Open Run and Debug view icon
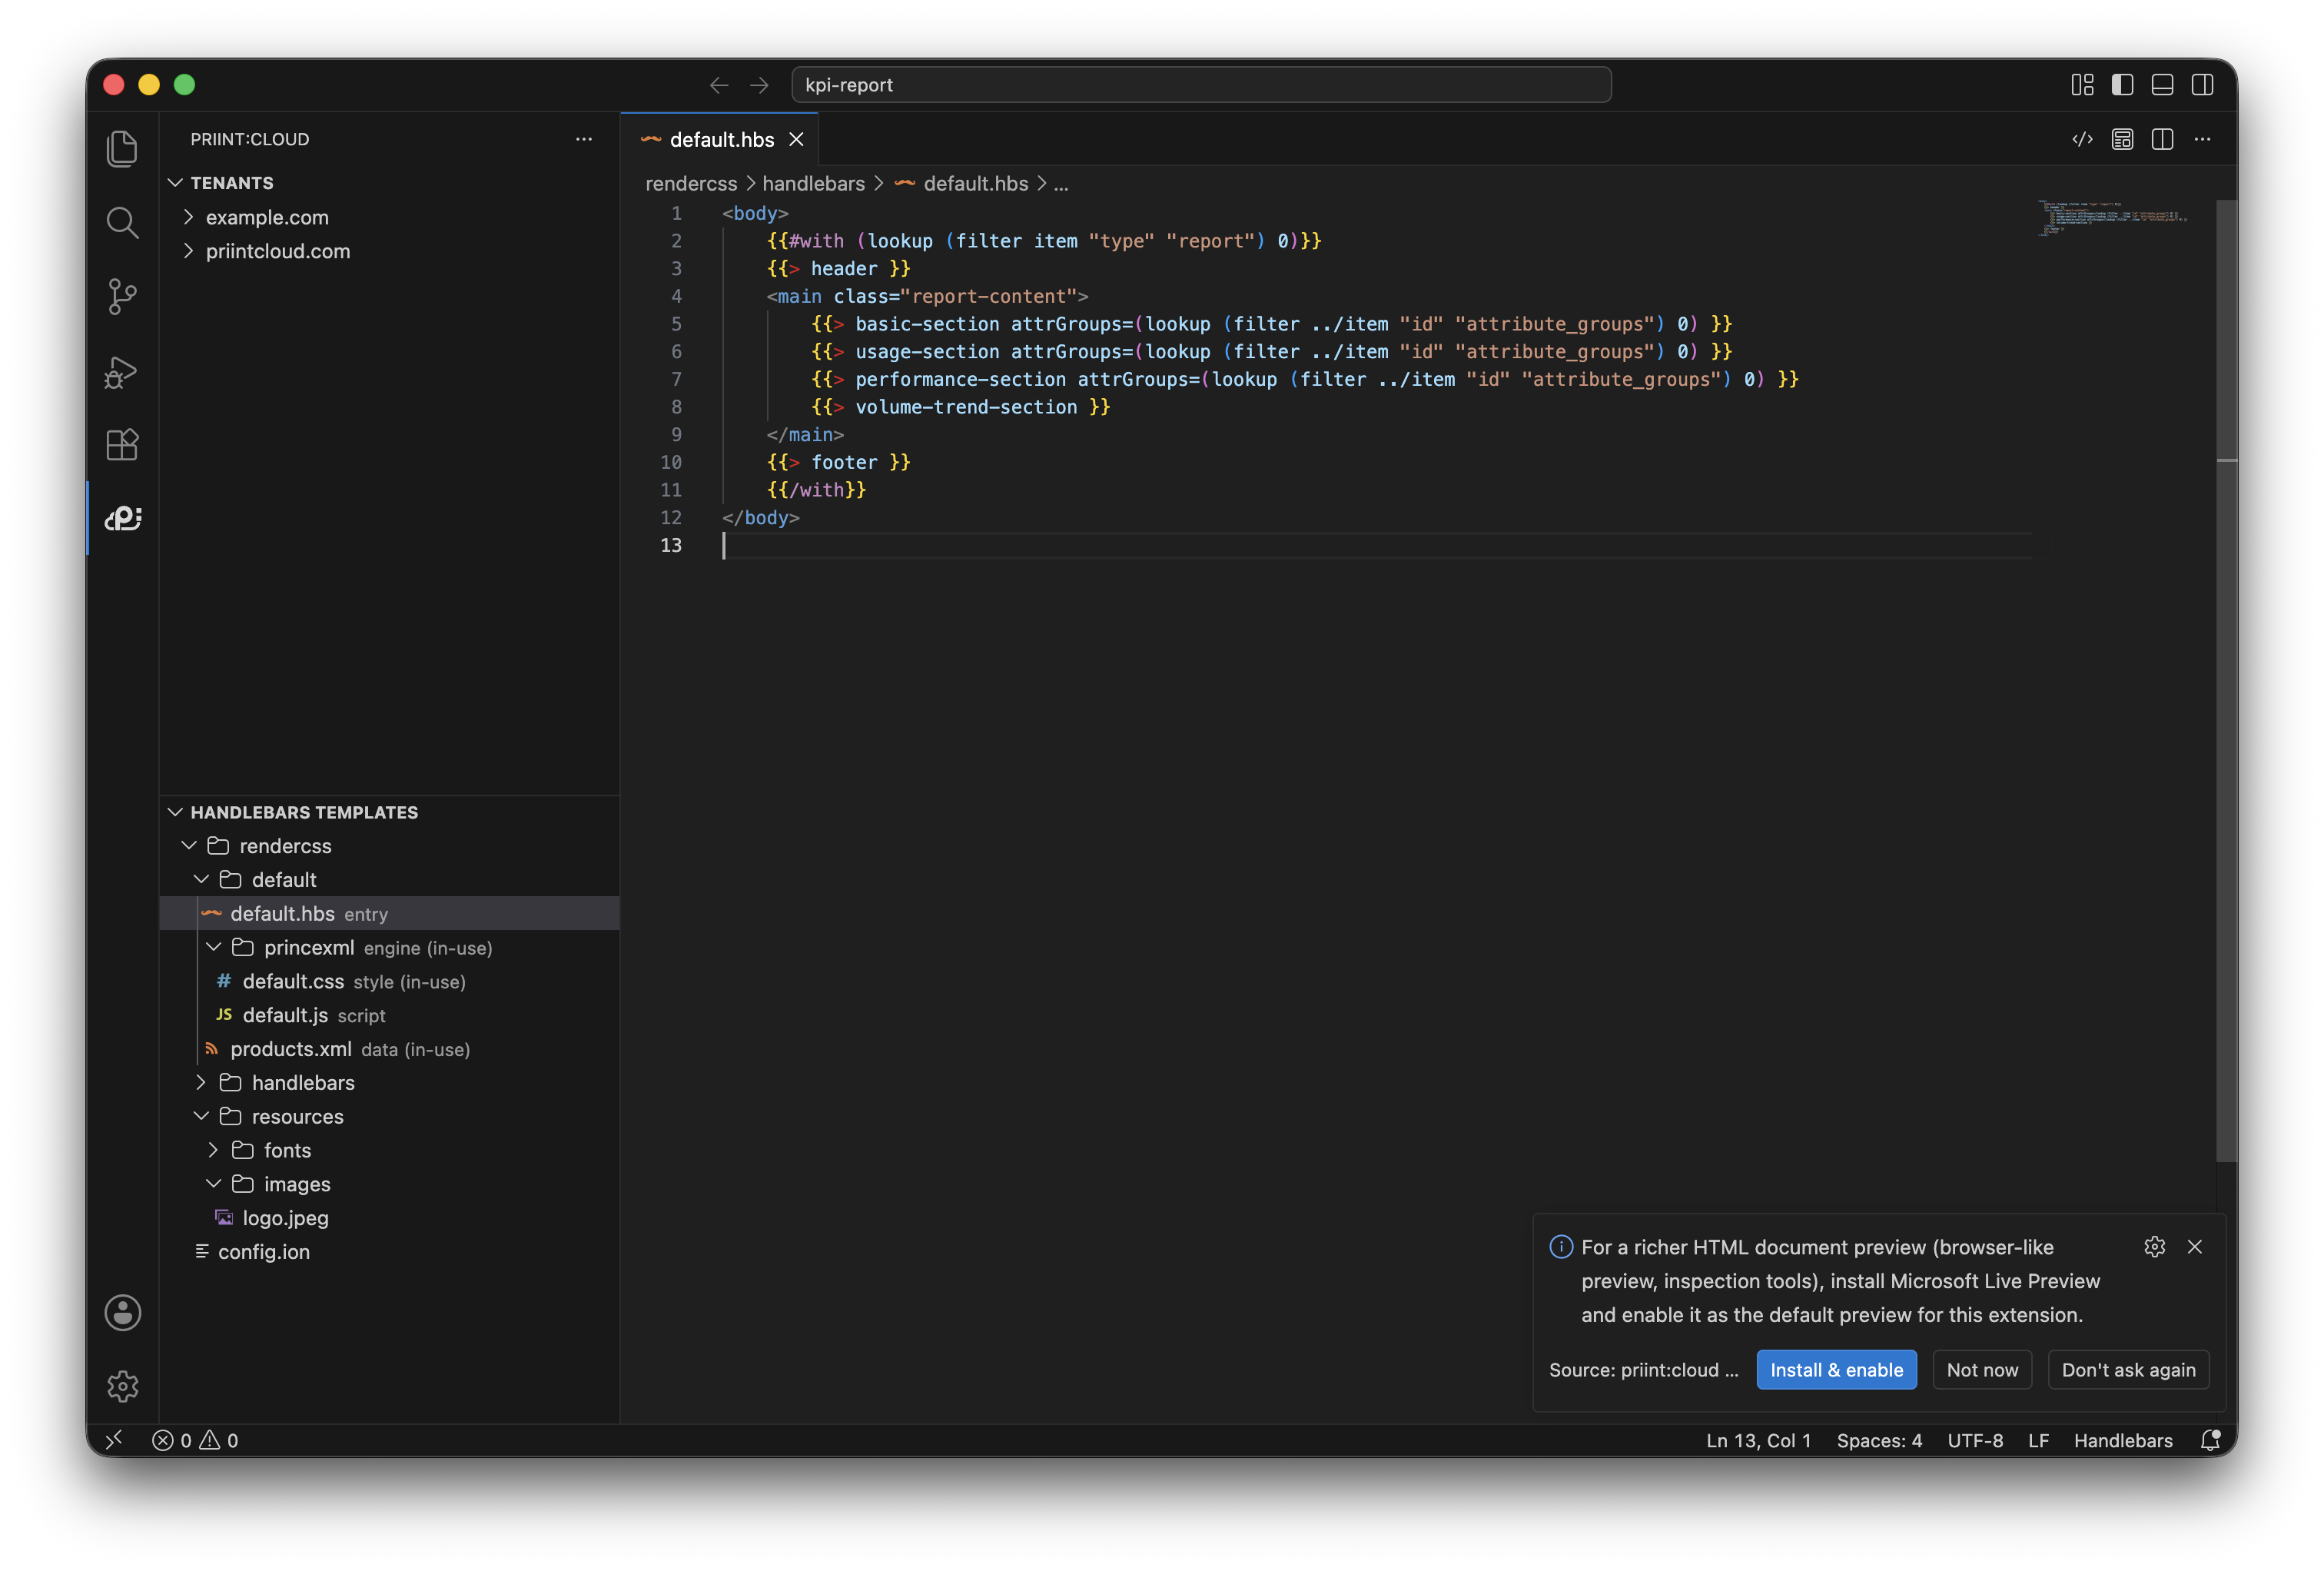The width and height of the screenshot is (2324, 1571). click(122, 371)
